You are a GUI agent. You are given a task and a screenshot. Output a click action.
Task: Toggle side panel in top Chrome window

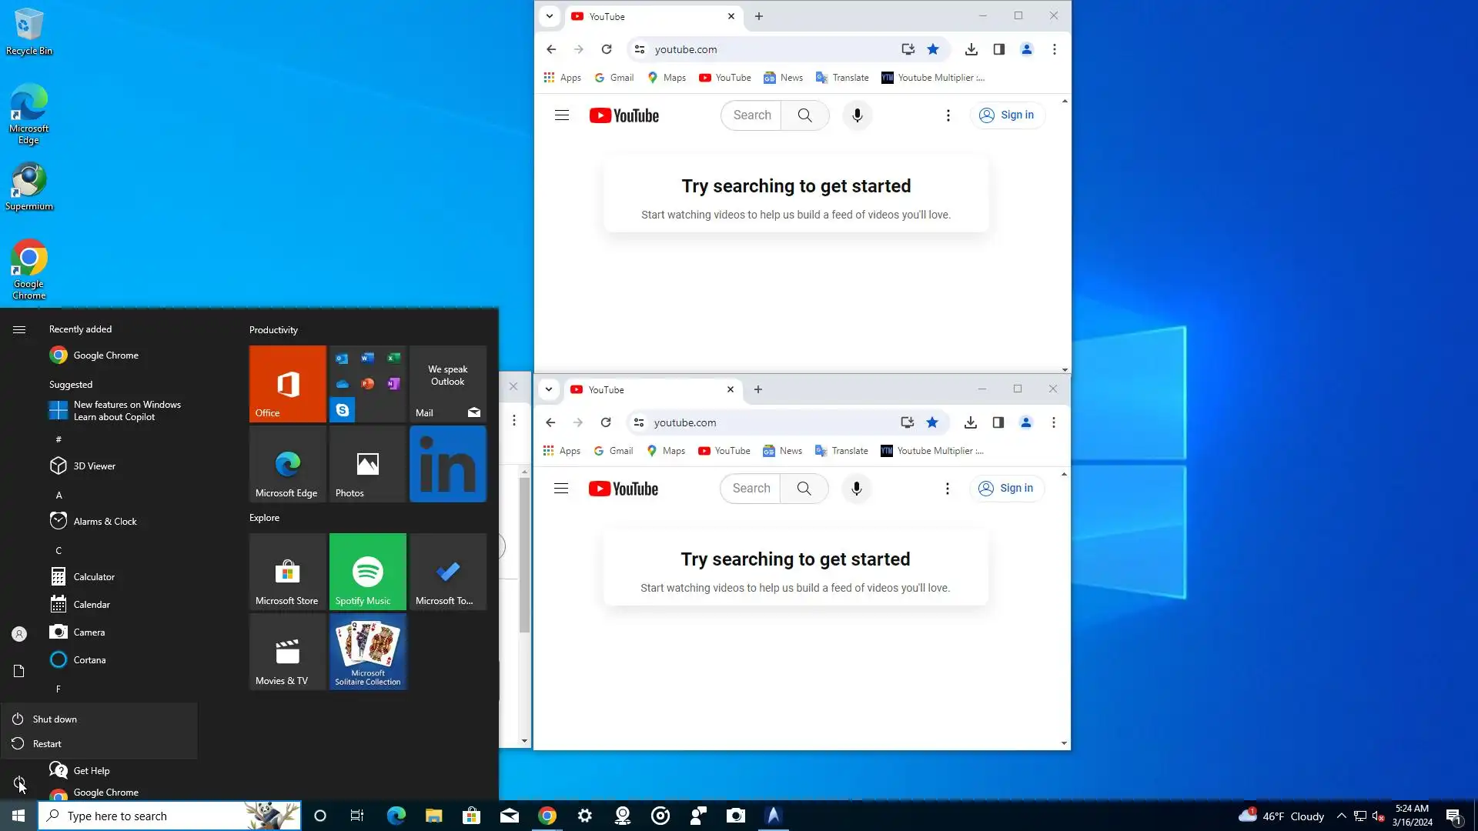click(999, 49)
